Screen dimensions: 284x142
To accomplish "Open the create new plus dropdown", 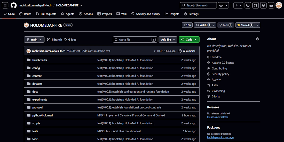I will [x=238, y=5].
